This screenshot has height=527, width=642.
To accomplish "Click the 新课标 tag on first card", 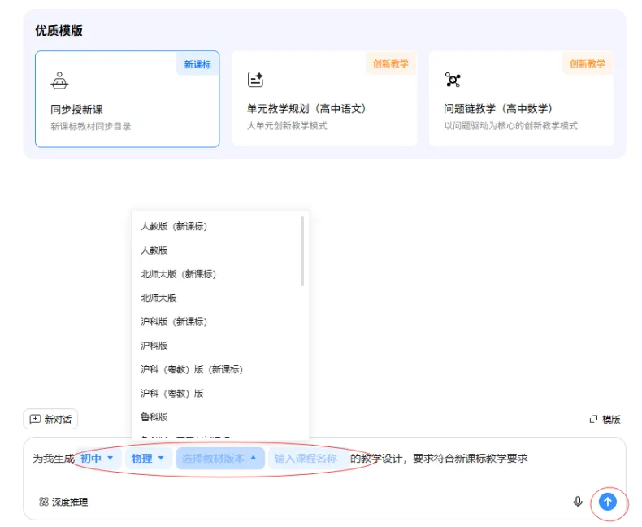I will pyautogui.click(x=197, y=63).
